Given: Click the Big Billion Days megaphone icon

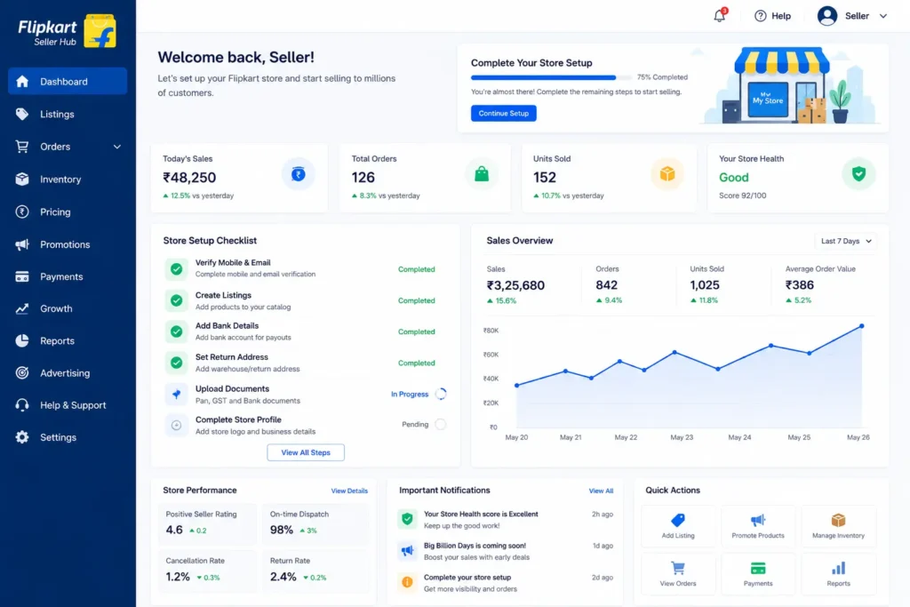Looking at the screenshot, I should click(x=407, y=551).
